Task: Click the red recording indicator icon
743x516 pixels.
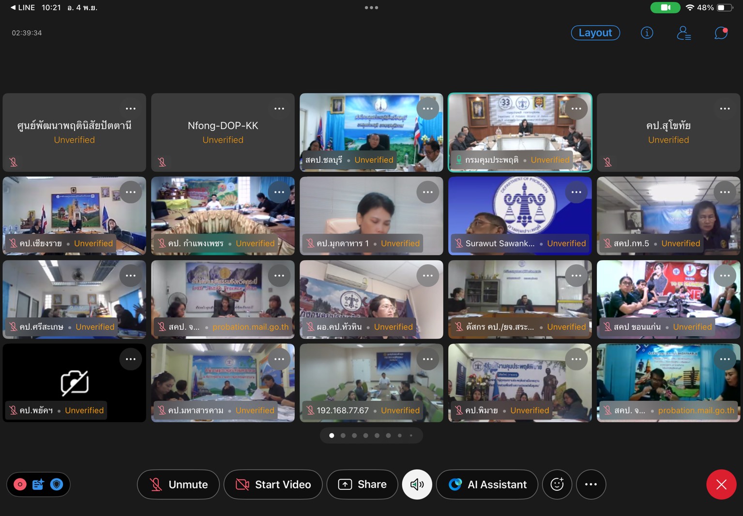Action: pos(20,484)
